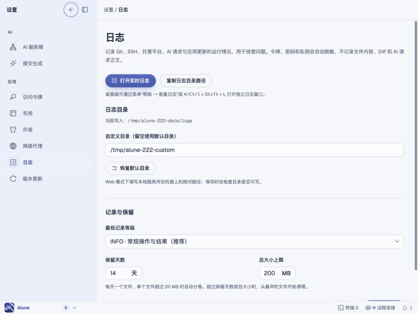
Task: Open AI 服务商 settings page
Action: point(48,47)
